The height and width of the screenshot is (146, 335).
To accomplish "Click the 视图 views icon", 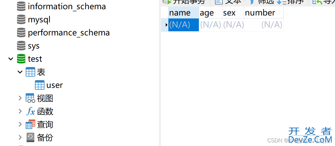I will [30, 98].
